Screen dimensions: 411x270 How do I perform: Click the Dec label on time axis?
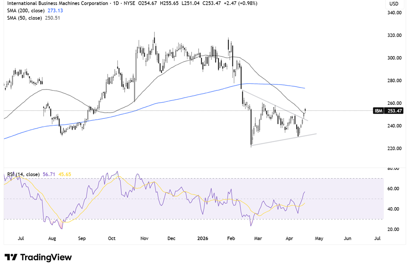point(171,239)
